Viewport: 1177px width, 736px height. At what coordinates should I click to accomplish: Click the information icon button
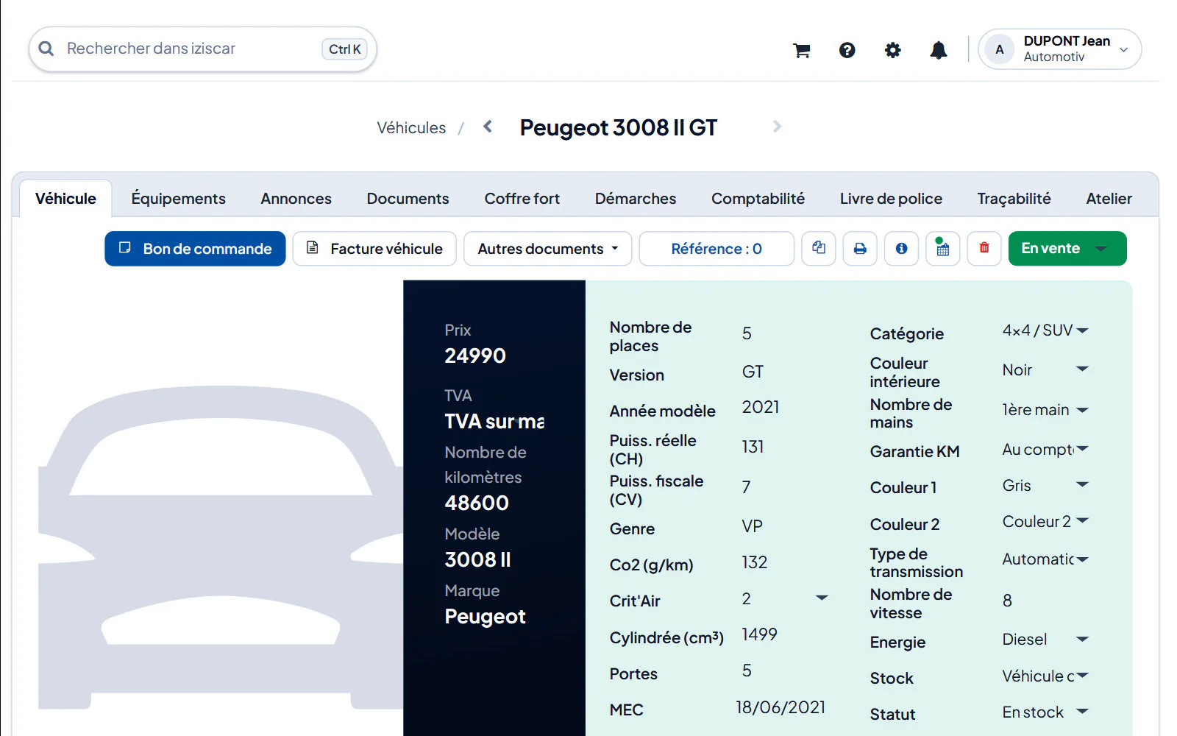point(901,249)
